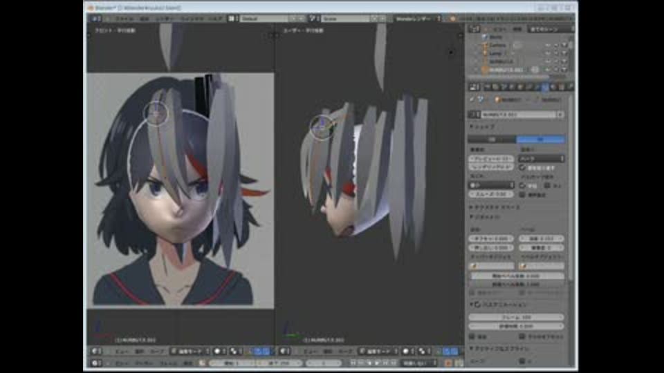Add a new scene with the plus button
Image resolution: width=664 pixels, height=373 pixels.
(374, 19)
